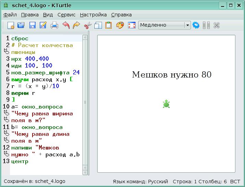Undo the last edit with the red arrow
The image size is (245, 187).
(66, 25)
